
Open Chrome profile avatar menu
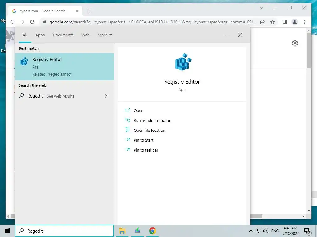(x=295, y=22)
